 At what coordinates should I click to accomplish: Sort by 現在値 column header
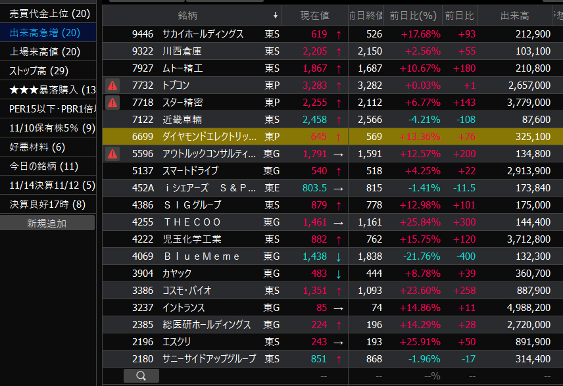point(314,15)
